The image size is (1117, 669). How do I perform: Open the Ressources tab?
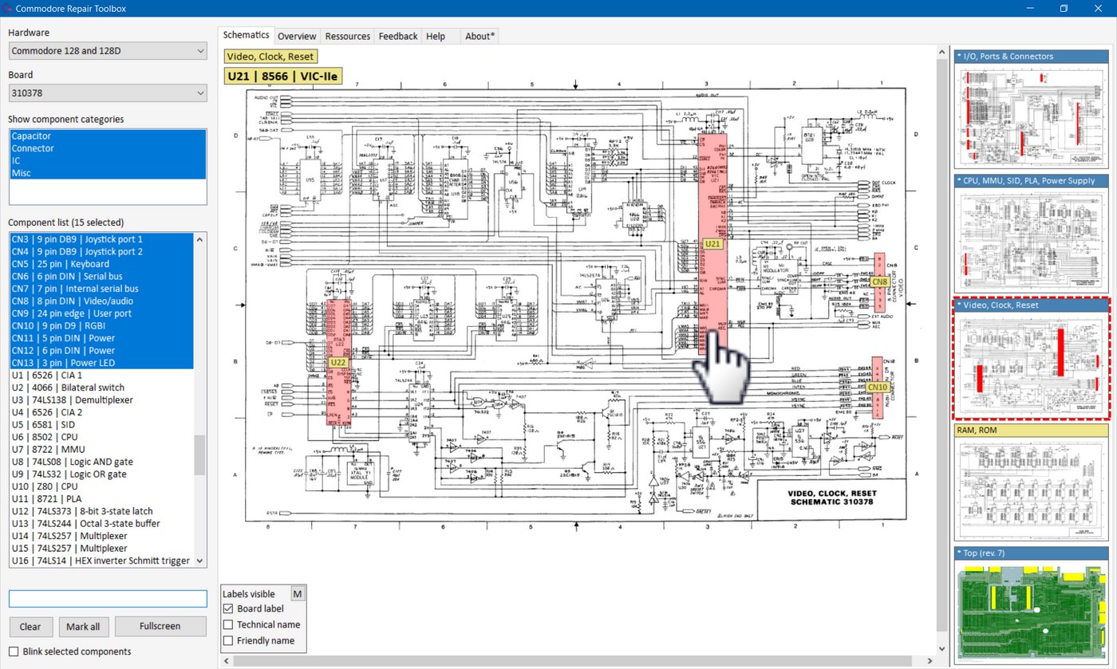[348, 36]
